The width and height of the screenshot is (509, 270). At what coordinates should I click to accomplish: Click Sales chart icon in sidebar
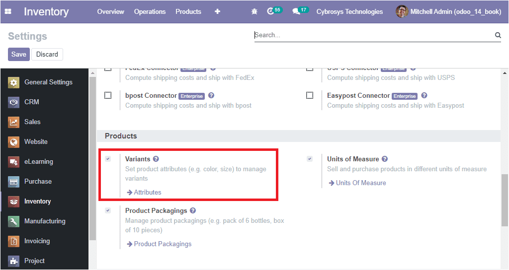tap(13, 122)
